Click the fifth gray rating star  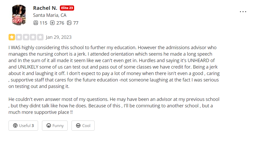point(40,37)
